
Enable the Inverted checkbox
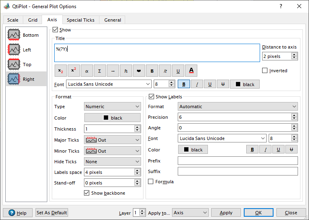pyautogui.click(x=265, y=71)
